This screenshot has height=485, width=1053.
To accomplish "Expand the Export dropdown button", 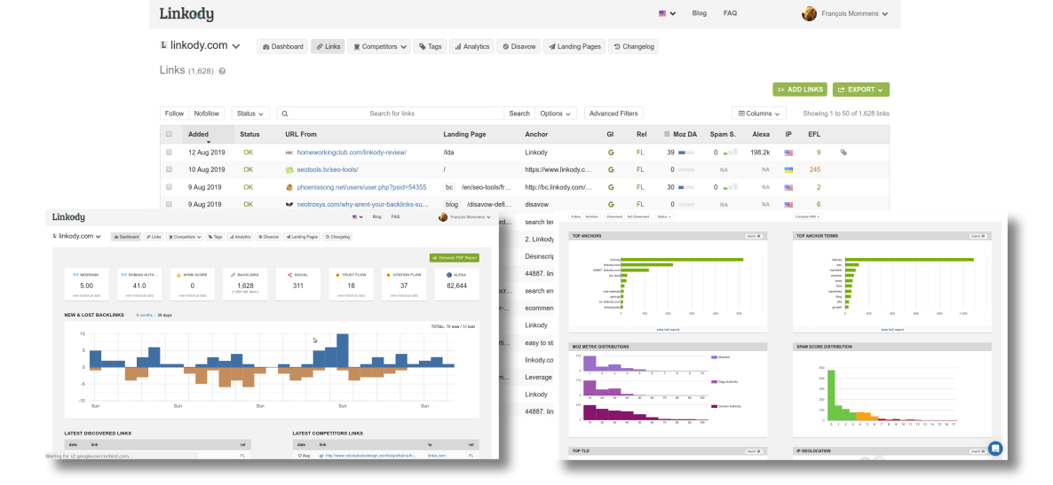I will coord(861,90).
